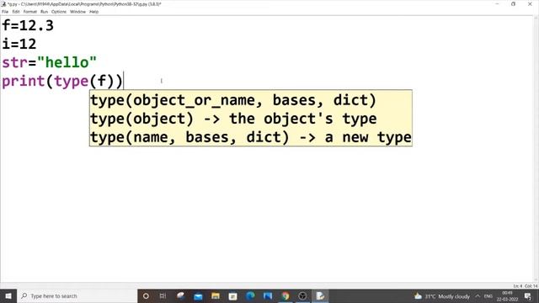539x303 pixels.
Task: Click the ENG language indicator
Action: click(x=488, y=295)
